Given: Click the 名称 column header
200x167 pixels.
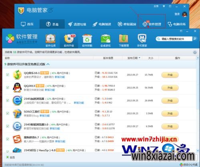Looking at the screenshot, I should click(7, 58).
